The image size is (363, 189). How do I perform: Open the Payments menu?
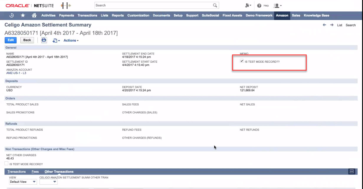[x=67, y=15]
